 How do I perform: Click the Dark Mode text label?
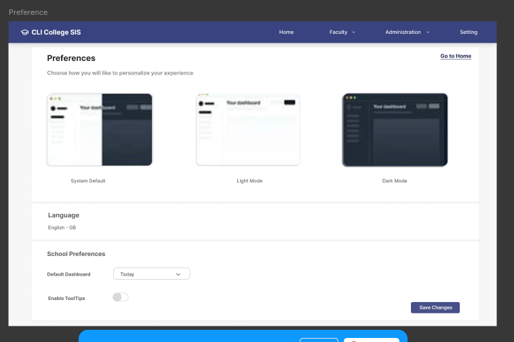(395, 181)
